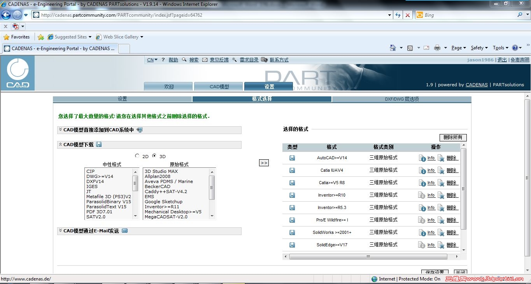Click the 意见反馈 link

(219, 60)
